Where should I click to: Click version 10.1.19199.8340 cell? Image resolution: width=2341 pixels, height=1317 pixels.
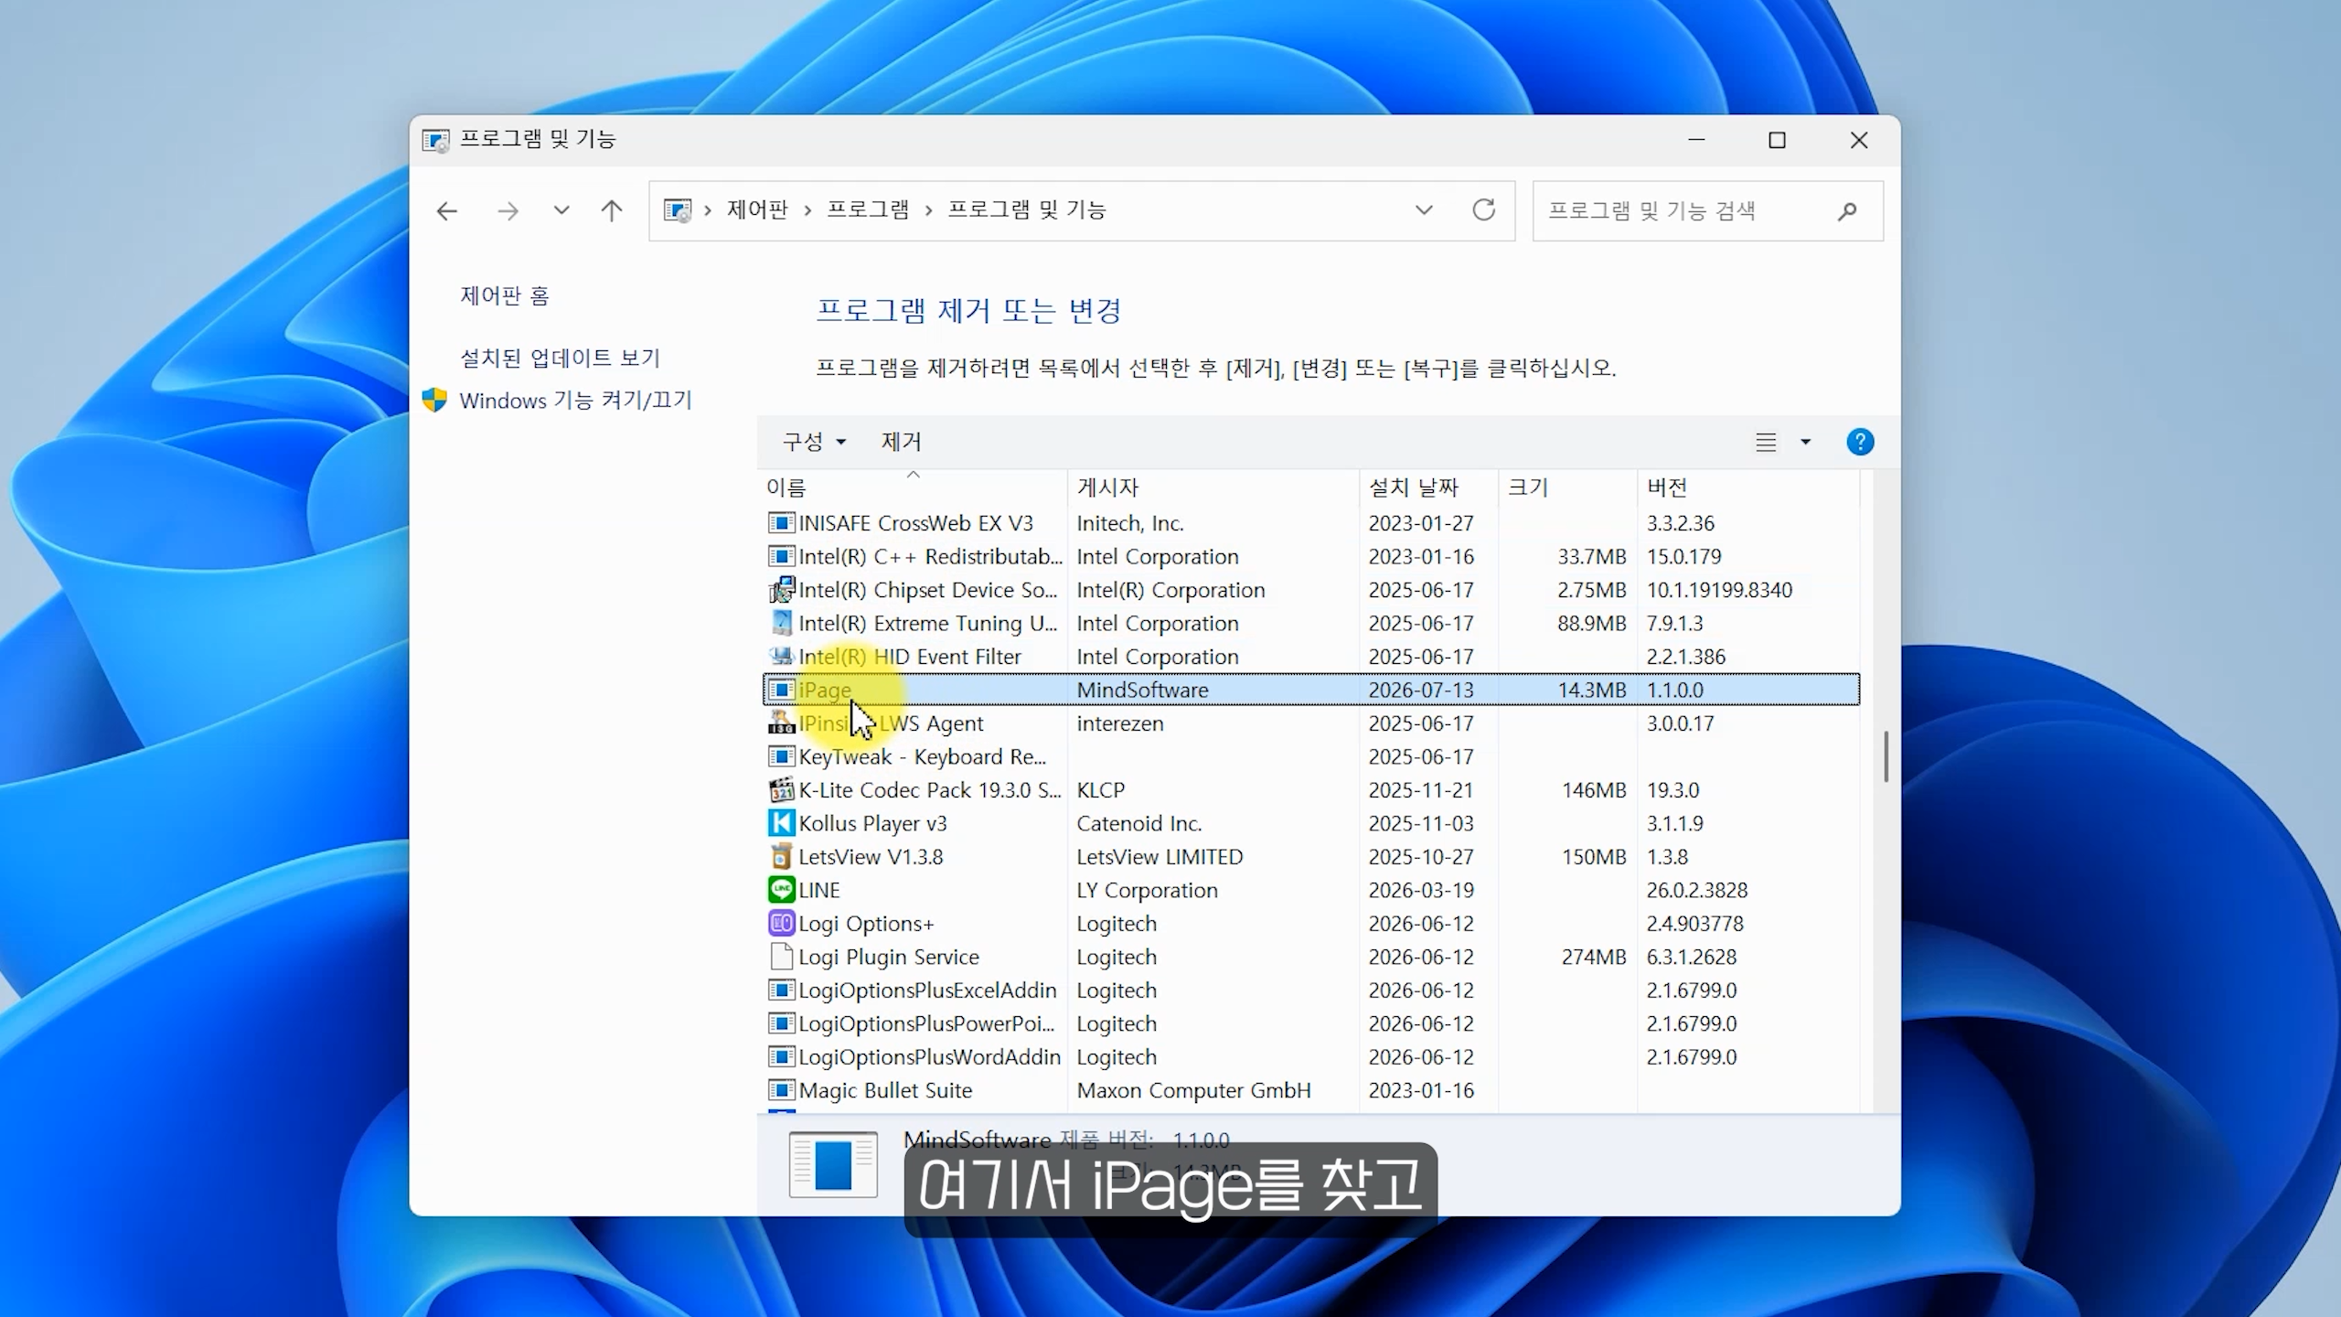point(1719,590)
